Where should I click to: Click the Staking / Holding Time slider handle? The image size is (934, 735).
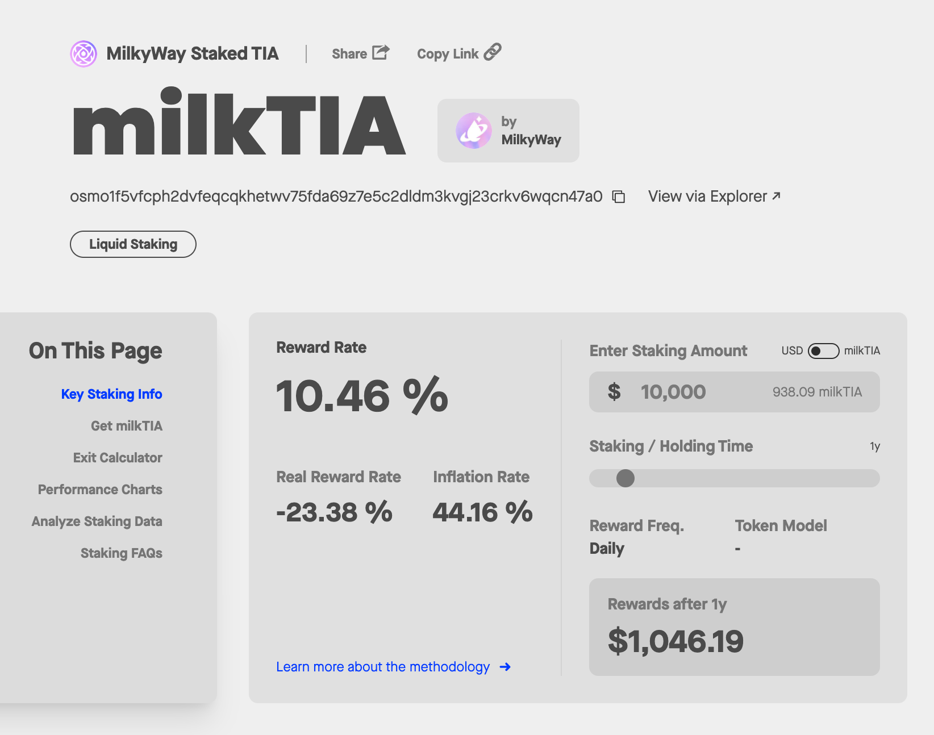point(626,478)
